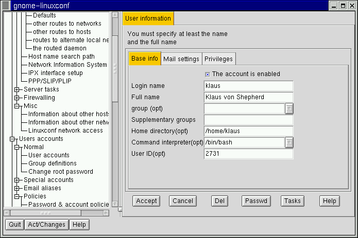Expand the Special accounts tree node
The width and height of the screenshot is (358, 238).
point(17,180)
